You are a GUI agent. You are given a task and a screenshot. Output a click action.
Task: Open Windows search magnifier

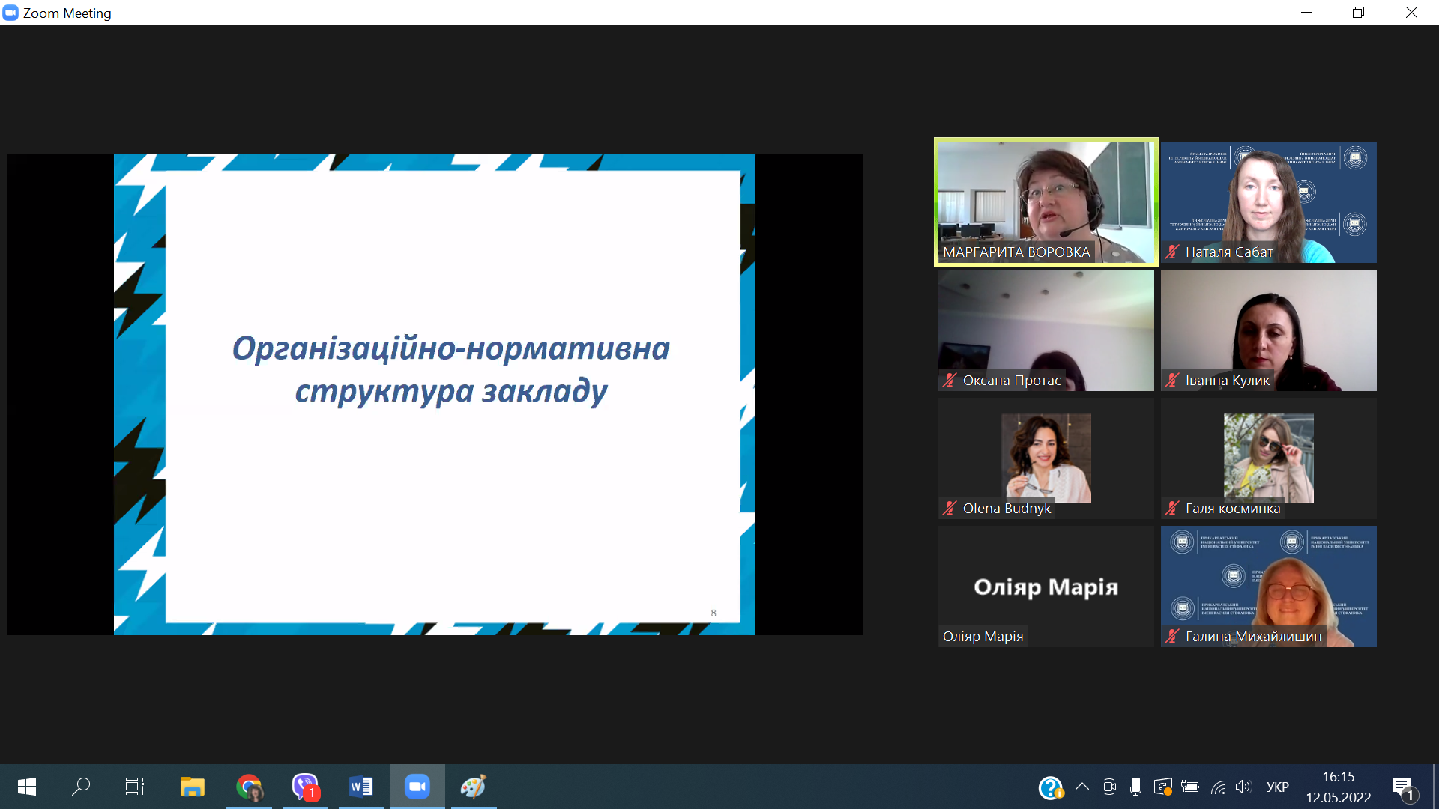80,787
